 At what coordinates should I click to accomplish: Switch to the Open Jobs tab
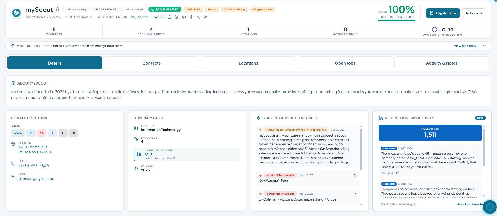tap(345, 63)
